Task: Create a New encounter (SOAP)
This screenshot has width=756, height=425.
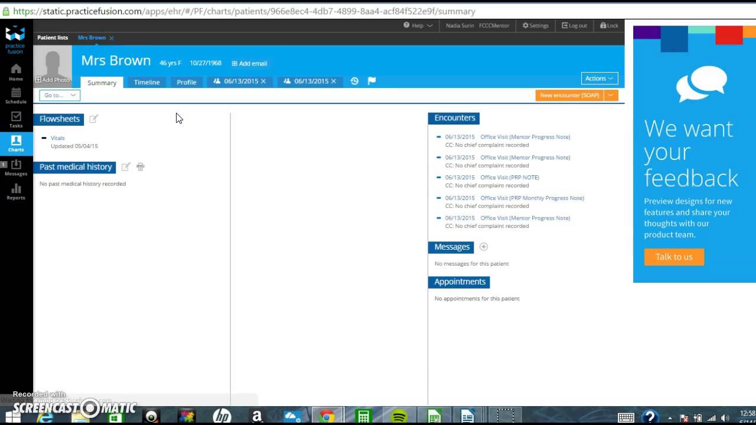Action: 569,95
